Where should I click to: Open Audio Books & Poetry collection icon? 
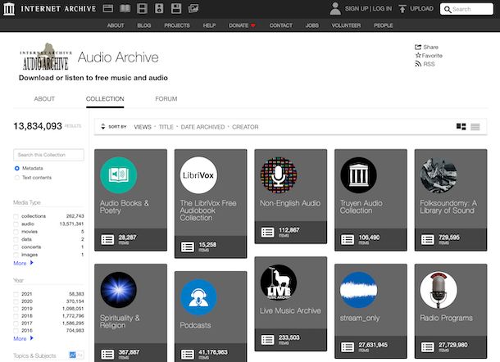pos(118,175)
